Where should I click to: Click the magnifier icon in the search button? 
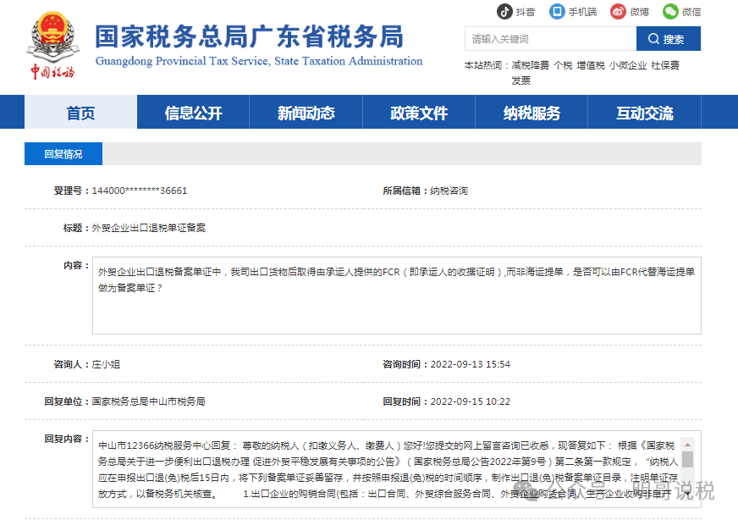(653, 39)
